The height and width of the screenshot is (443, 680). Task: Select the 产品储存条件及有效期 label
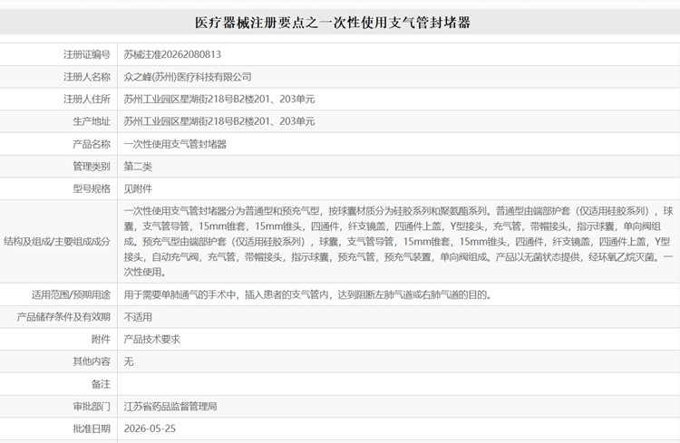(63, 317)
